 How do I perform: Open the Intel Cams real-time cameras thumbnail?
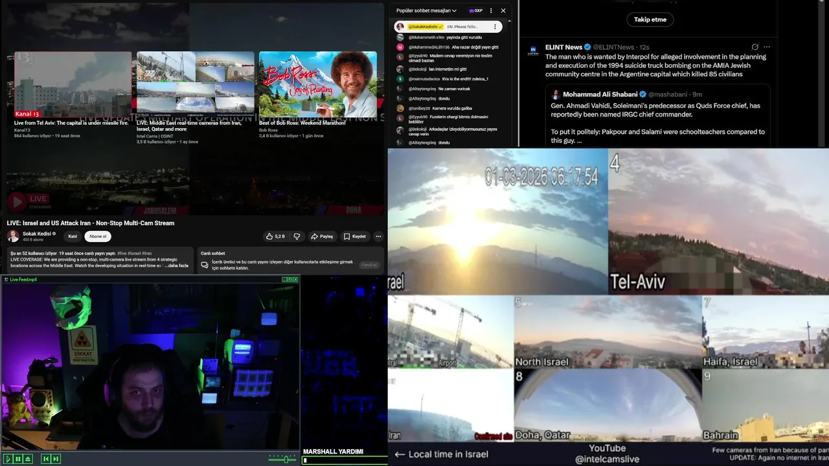195,85
